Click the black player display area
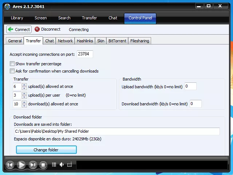This screenshot has height=175, width=233. tap(152, 165)
